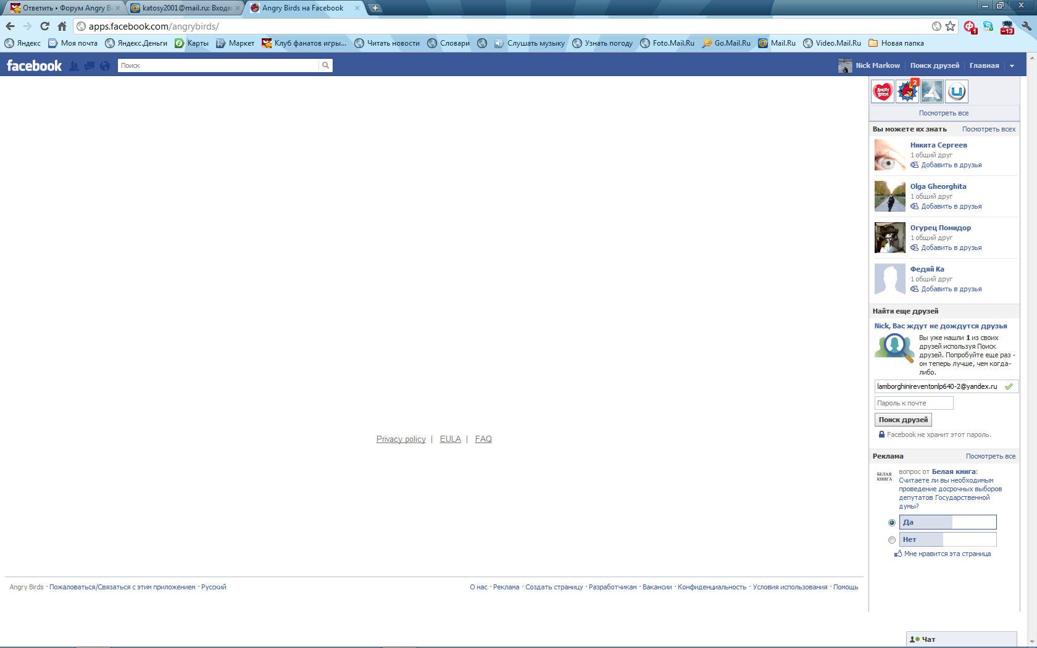Close the katosy2001@mail.ru tab
This screenshot has height=648, width=1037.
pyautogui.click(x=238, y=8)
